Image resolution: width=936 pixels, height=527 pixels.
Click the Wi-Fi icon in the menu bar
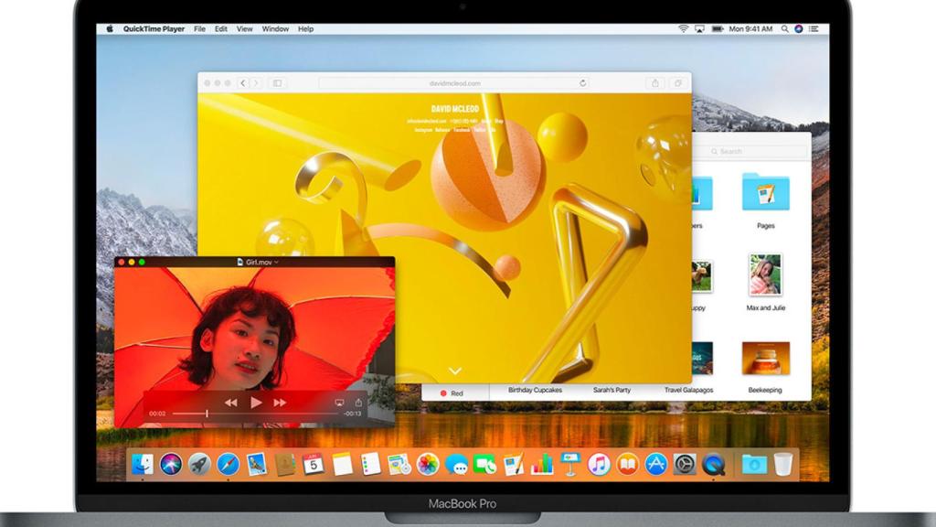point(684,28)
